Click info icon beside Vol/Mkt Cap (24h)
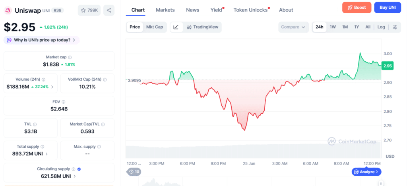 [x=105, y=79]
